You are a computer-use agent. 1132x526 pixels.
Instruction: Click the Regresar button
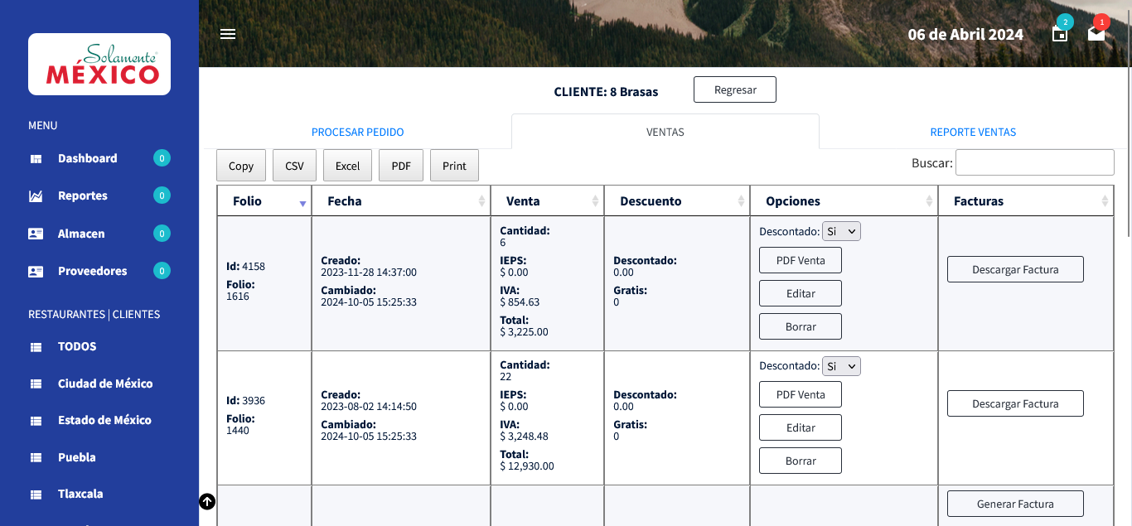735,90
